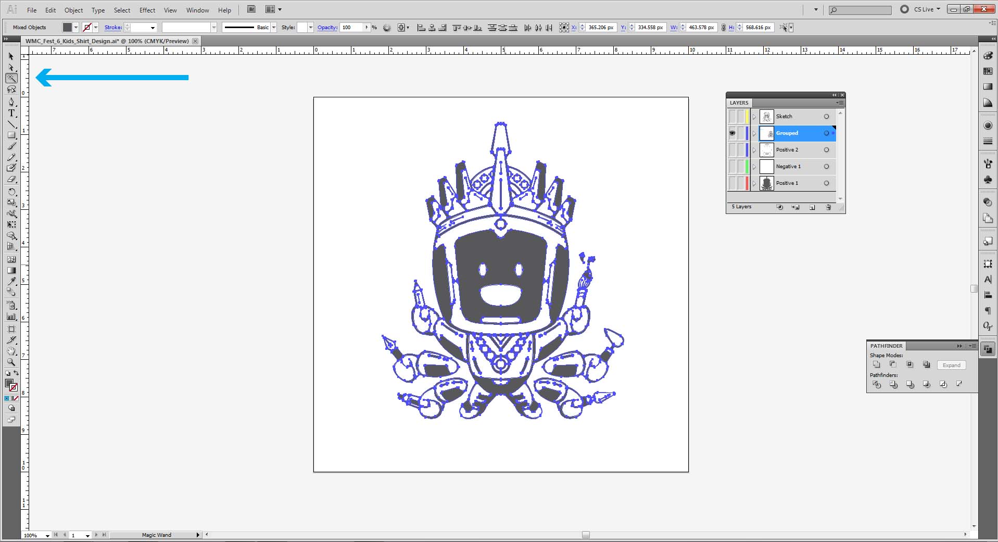
Task: Expand the Negative 1 layer contents
Action: 754,167
